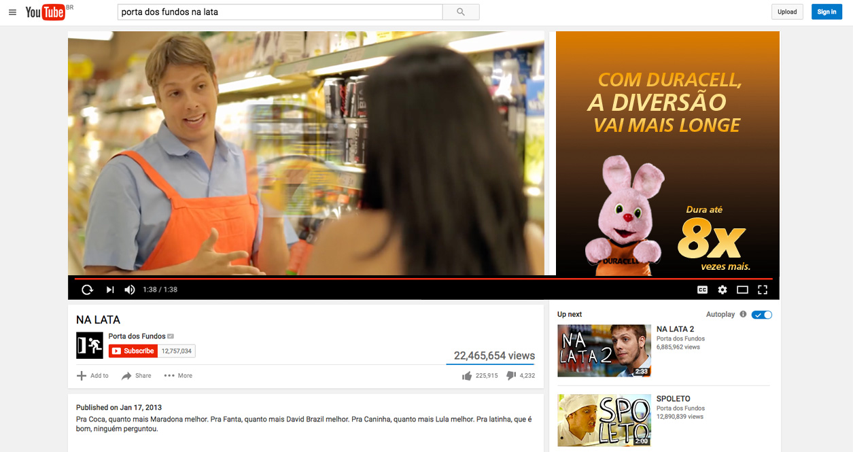The height and width of the screenshot is (452, 853).
Task: Open the hamburger guide menu
Action: [12, 12]
